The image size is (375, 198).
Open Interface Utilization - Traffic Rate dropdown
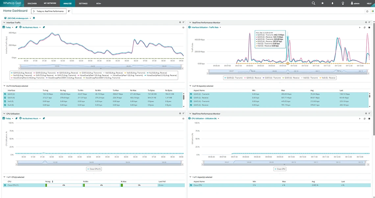click(206, 27)
